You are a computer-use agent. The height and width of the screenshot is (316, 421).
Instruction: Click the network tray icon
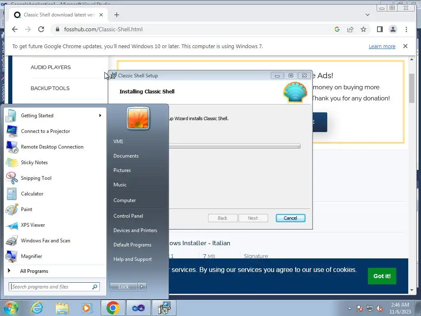pyautogui.click(x=370, y=309)
